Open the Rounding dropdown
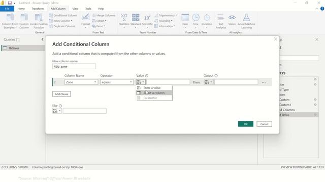Viewport: 325px width, 182px height. click(x=164, y=21)
